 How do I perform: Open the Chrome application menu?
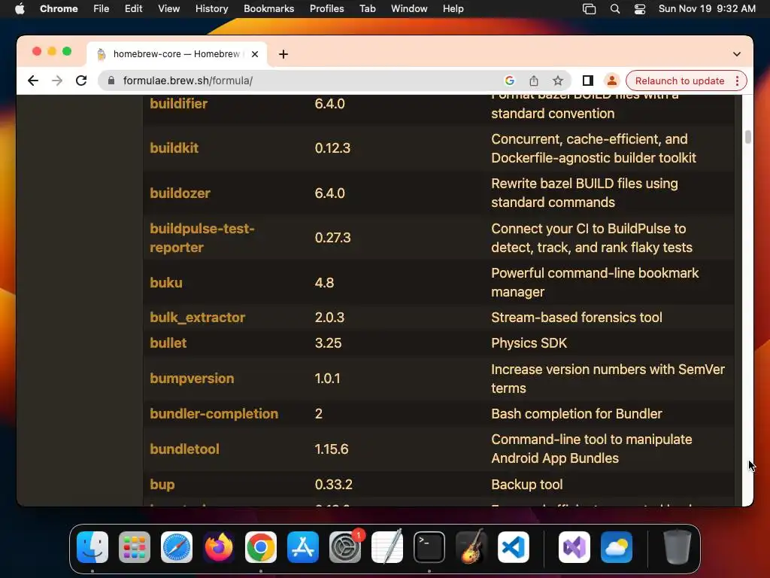[x=59, y=9]
